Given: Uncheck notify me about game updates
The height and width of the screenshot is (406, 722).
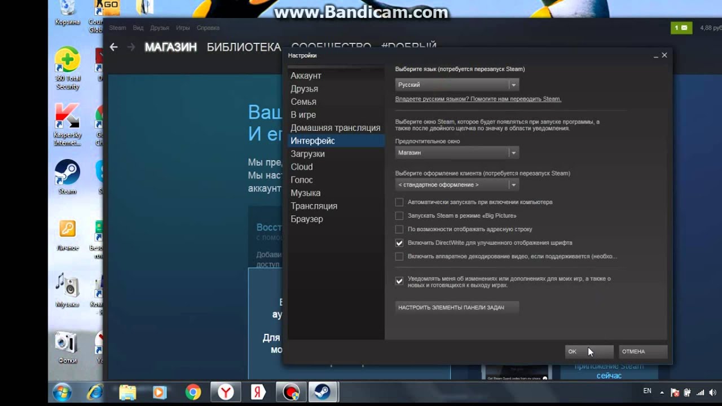Looking at the screenshot, I should tap(399, 281).
